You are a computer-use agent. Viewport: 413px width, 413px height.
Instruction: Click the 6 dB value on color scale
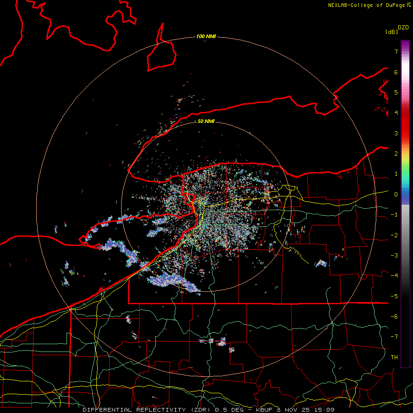(x=396, y=72)
